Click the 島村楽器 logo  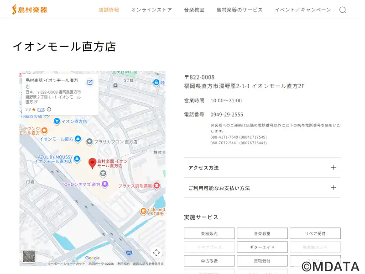tap(30, 10)
